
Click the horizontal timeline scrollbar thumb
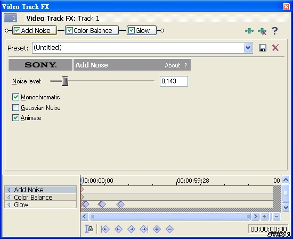[170, 217]
